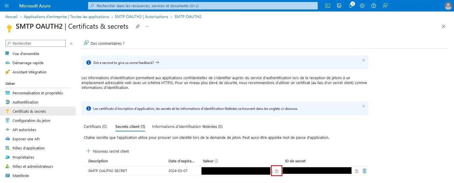Screen dimensions: 454x183
Task: Open the Help question mark icon
Action: (374, 6)
